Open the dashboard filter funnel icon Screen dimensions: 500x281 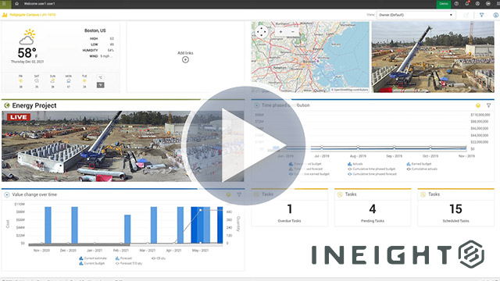coord(481,15)
